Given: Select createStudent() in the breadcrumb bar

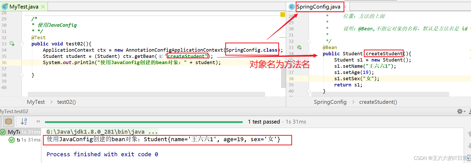Looking at the screenshot, I should tap(378, 102).
